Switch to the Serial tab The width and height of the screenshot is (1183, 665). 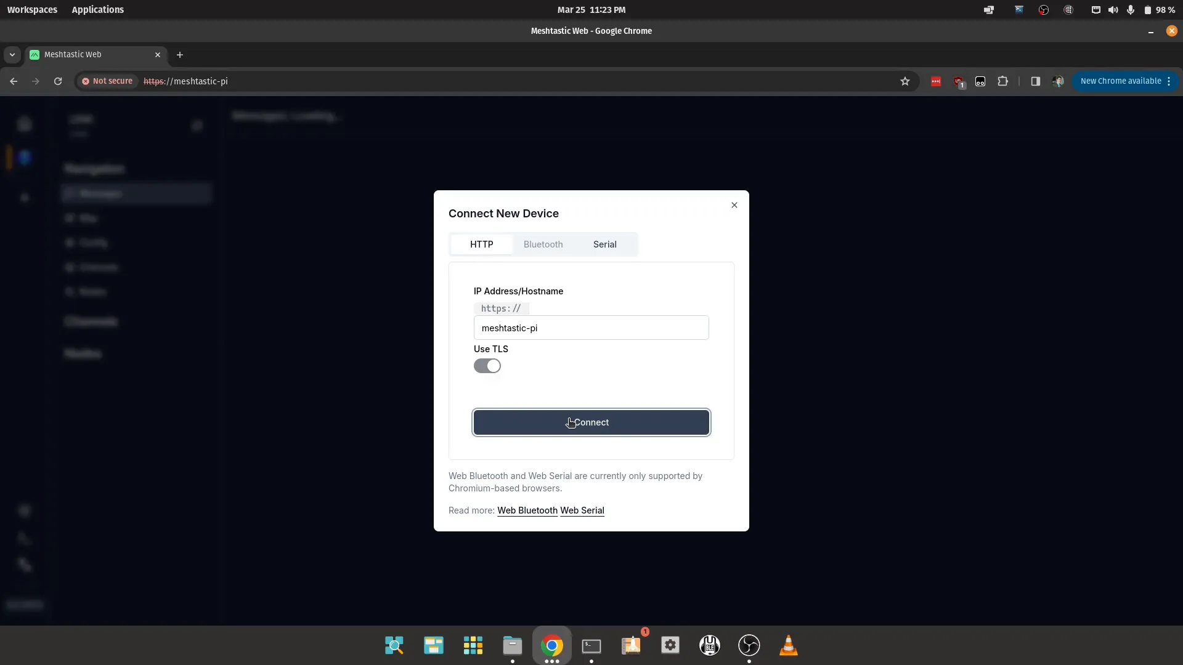(x=604, y=244)
